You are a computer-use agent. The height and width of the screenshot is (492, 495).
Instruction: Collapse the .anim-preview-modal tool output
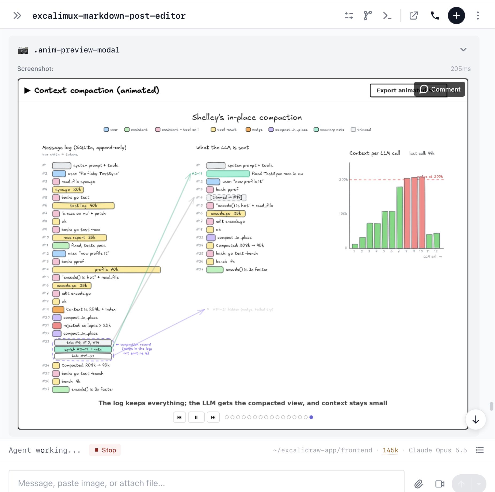(x=463, y=50)
